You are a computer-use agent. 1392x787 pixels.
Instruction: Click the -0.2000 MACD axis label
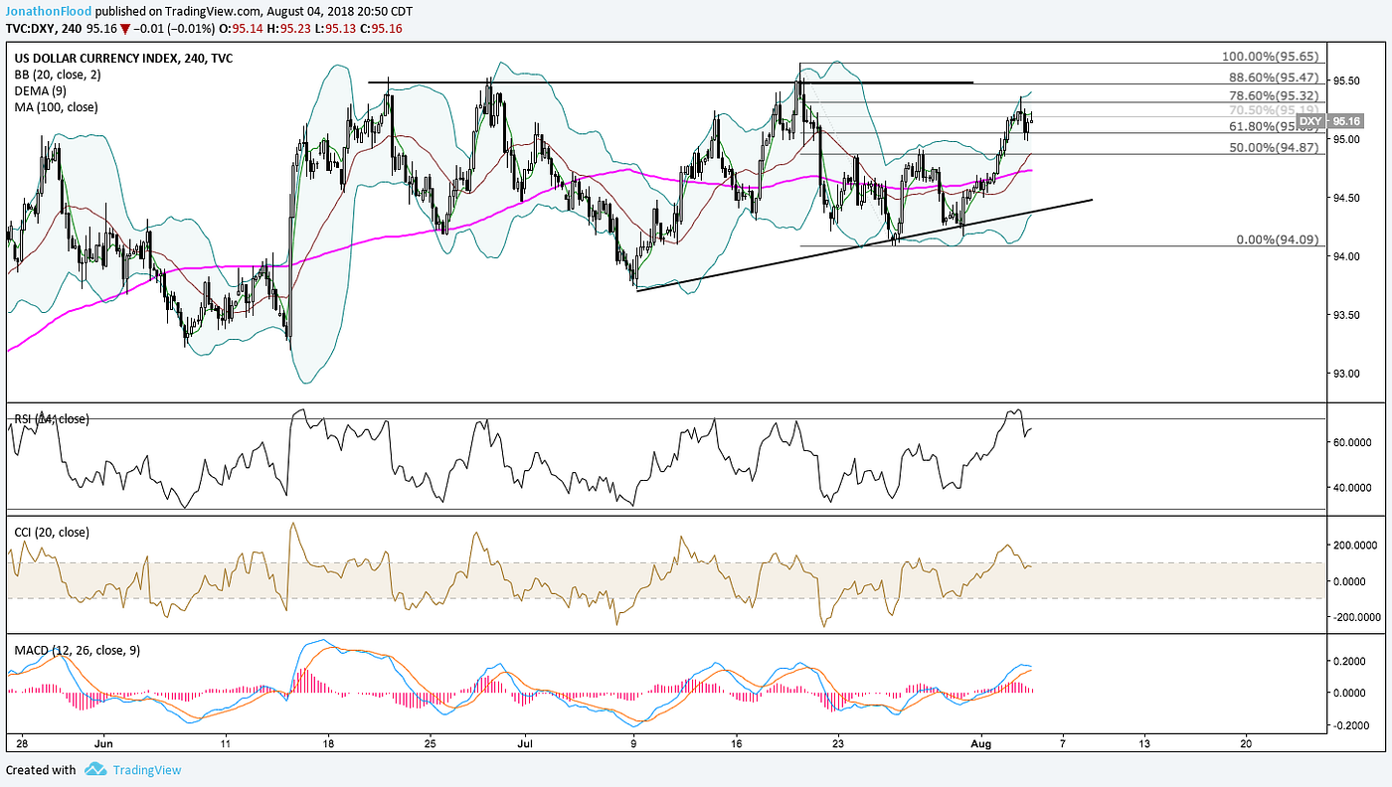1353,724
